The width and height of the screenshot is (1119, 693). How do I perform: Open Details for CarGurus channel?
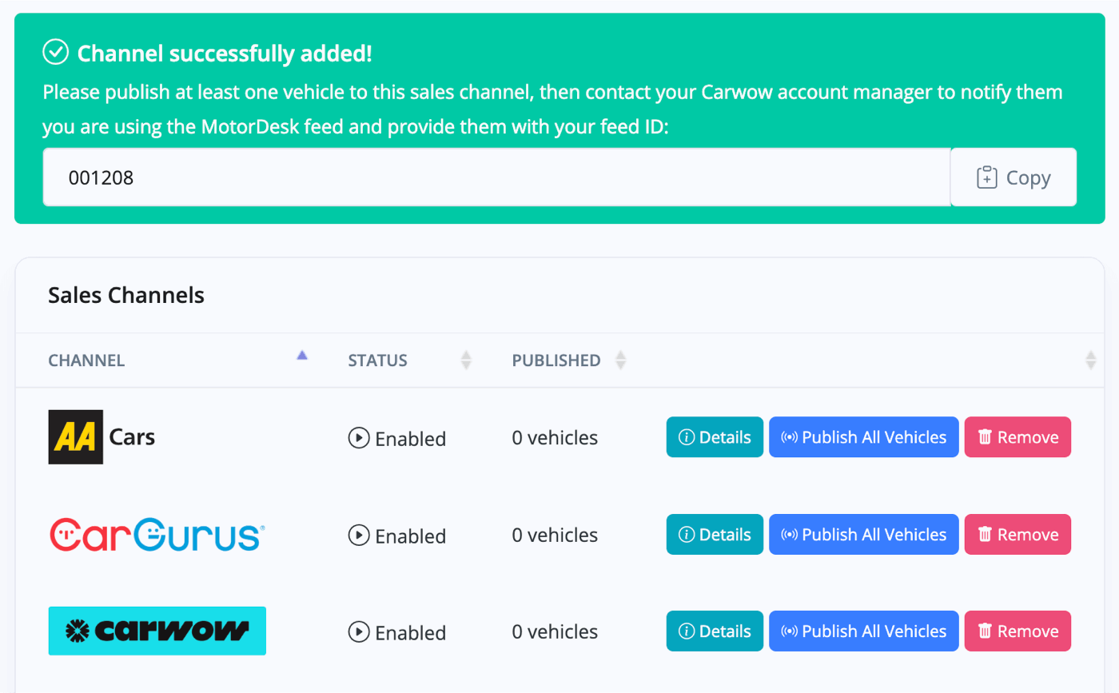coord(715,535)
